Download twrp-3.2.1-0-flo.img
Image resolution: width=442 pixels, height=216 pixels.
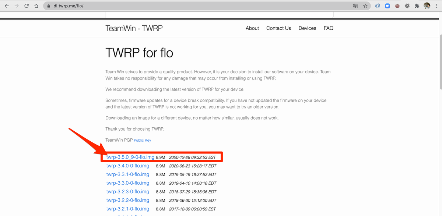[128, 209]
